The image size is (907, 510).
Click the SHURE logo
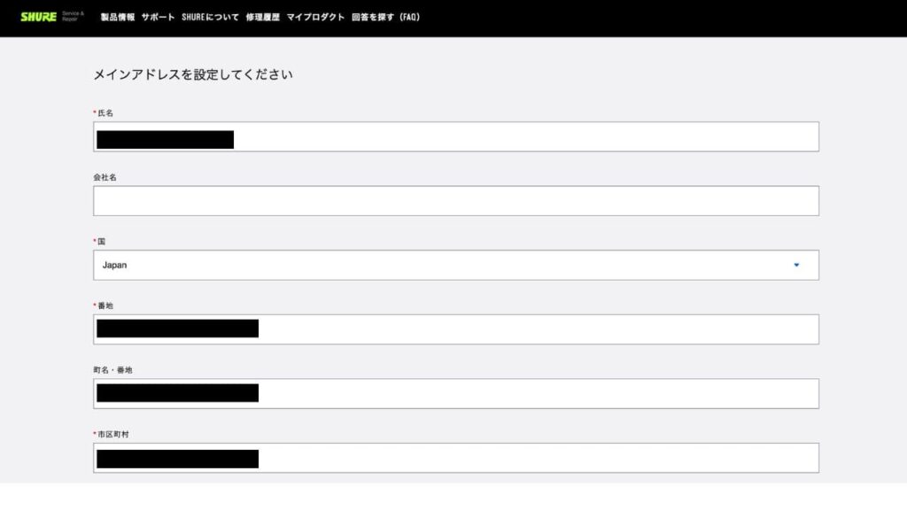[39, 17]
